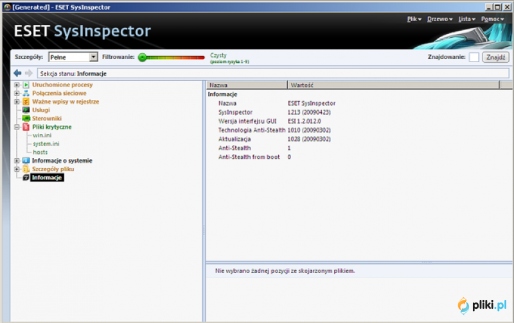Select the hosts tree item

[40, 153]
